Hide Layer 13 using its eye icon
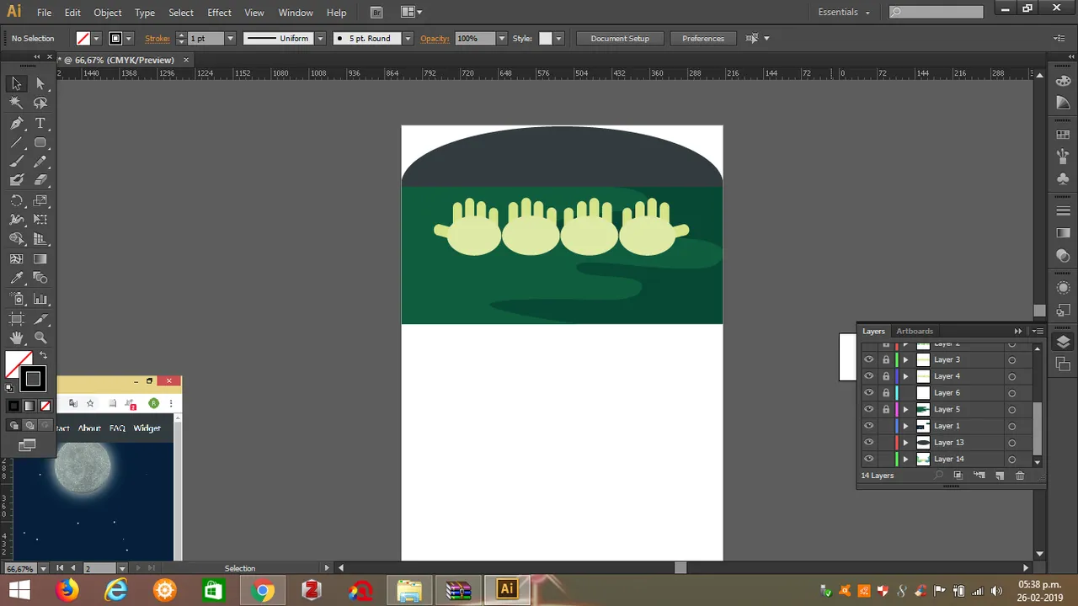Screen dimensions: 1078x606 [868, 442]
